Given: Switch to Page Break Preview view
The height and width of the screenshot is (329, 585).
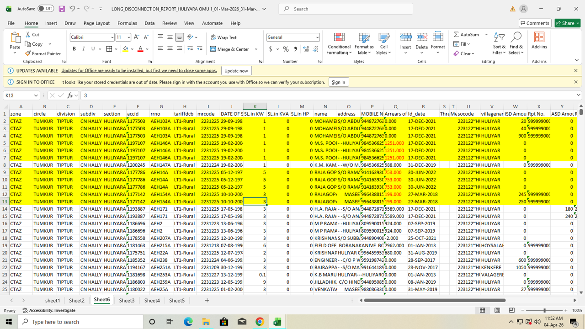Looking at the screenshot, I should (x=511, y=310).
